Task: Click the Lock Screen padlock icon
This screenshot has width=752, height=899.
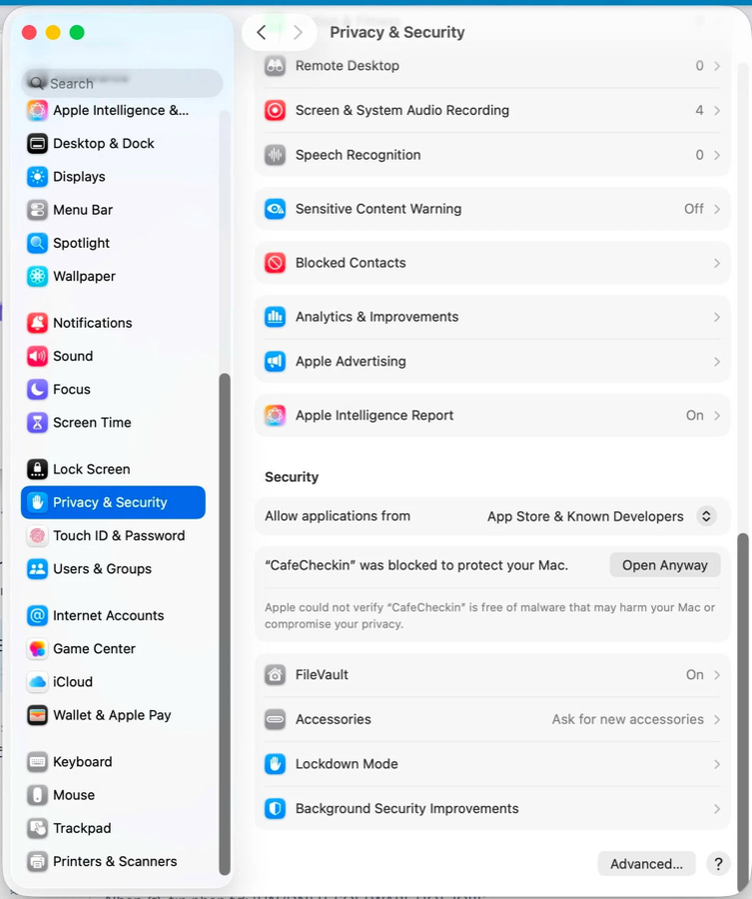Action: click(37, 469)
